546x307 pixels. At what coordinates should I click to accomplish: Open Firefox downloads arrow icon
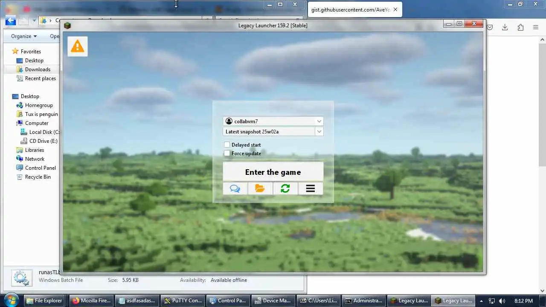(505, 27)
